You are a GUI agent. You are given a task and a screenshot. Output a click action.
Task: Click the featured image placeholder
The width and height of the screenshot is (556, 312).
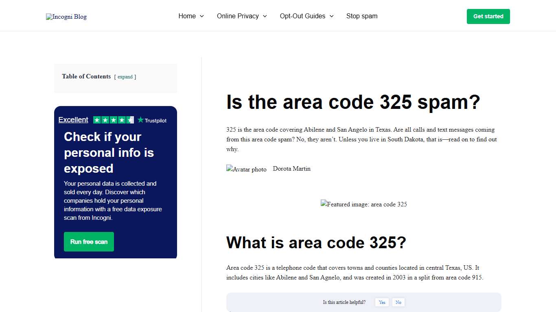click(363, 204)
